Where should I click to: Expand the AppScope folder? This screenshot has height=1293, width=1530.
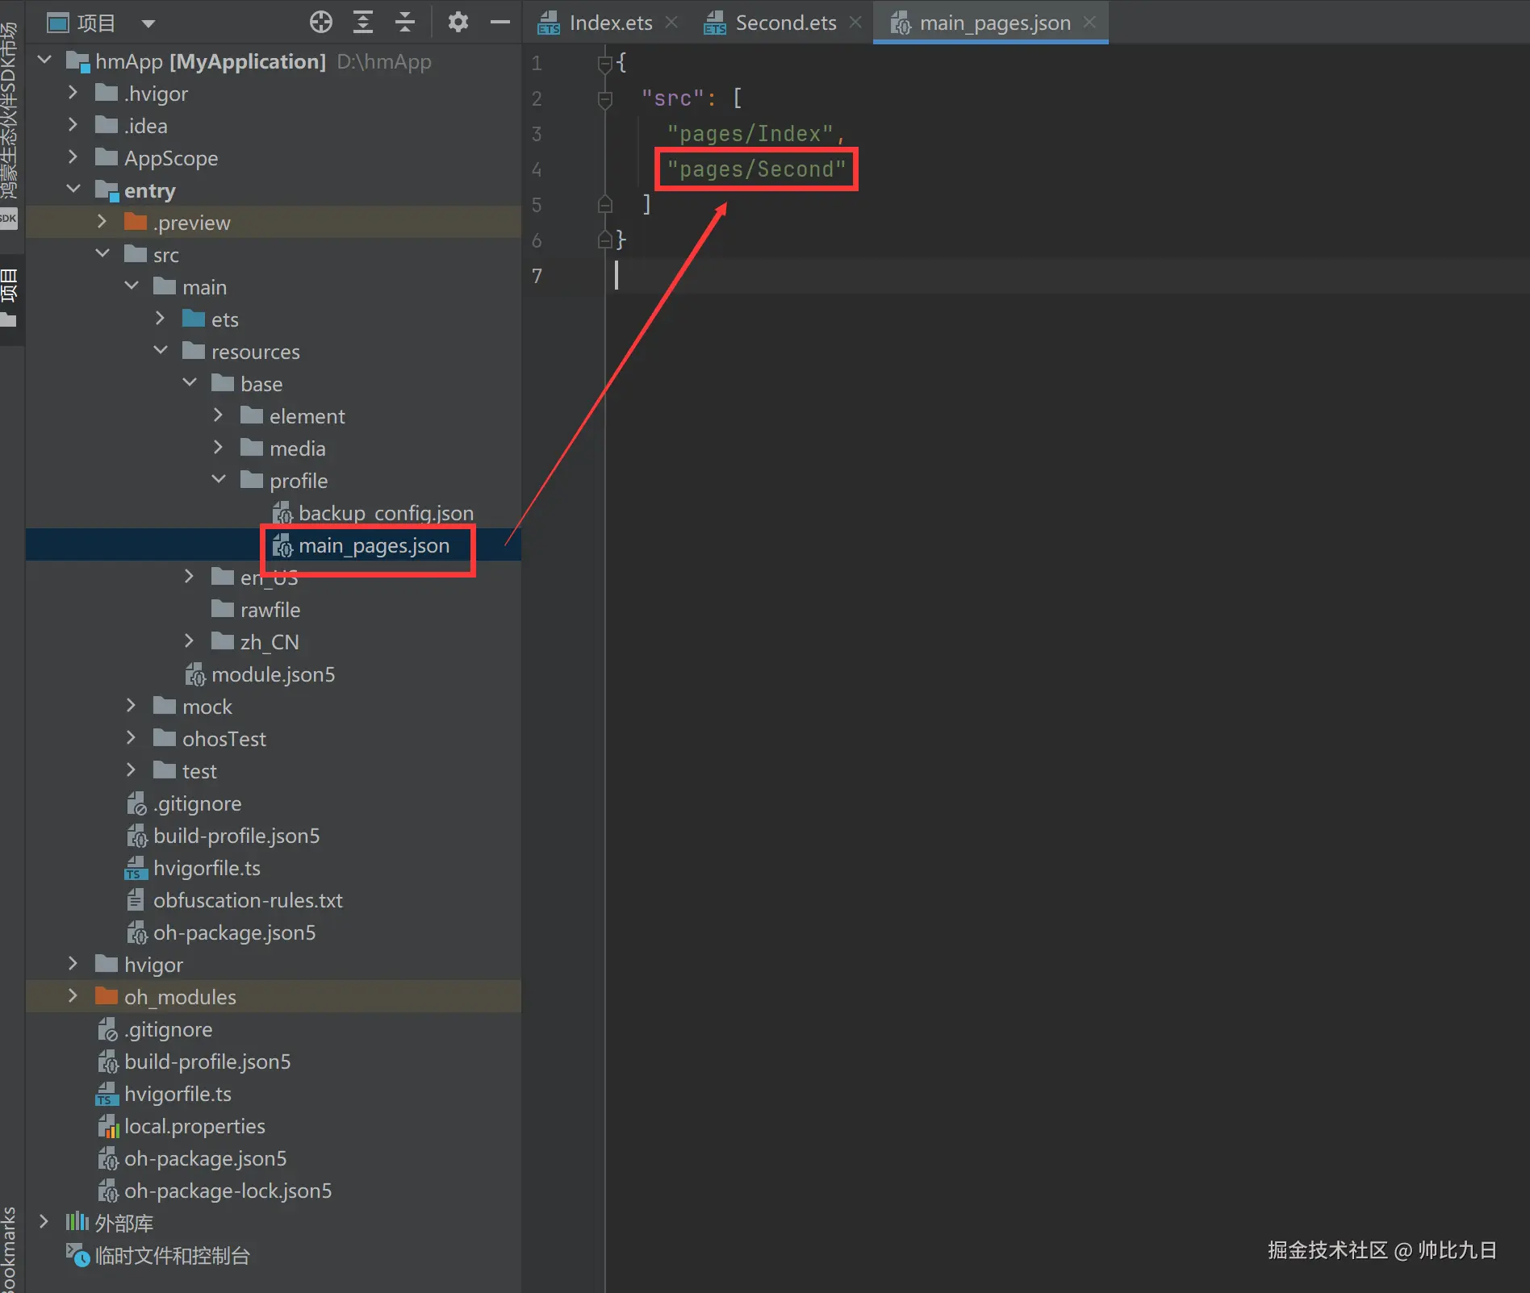pyautogui.click(x=73, y=157)
